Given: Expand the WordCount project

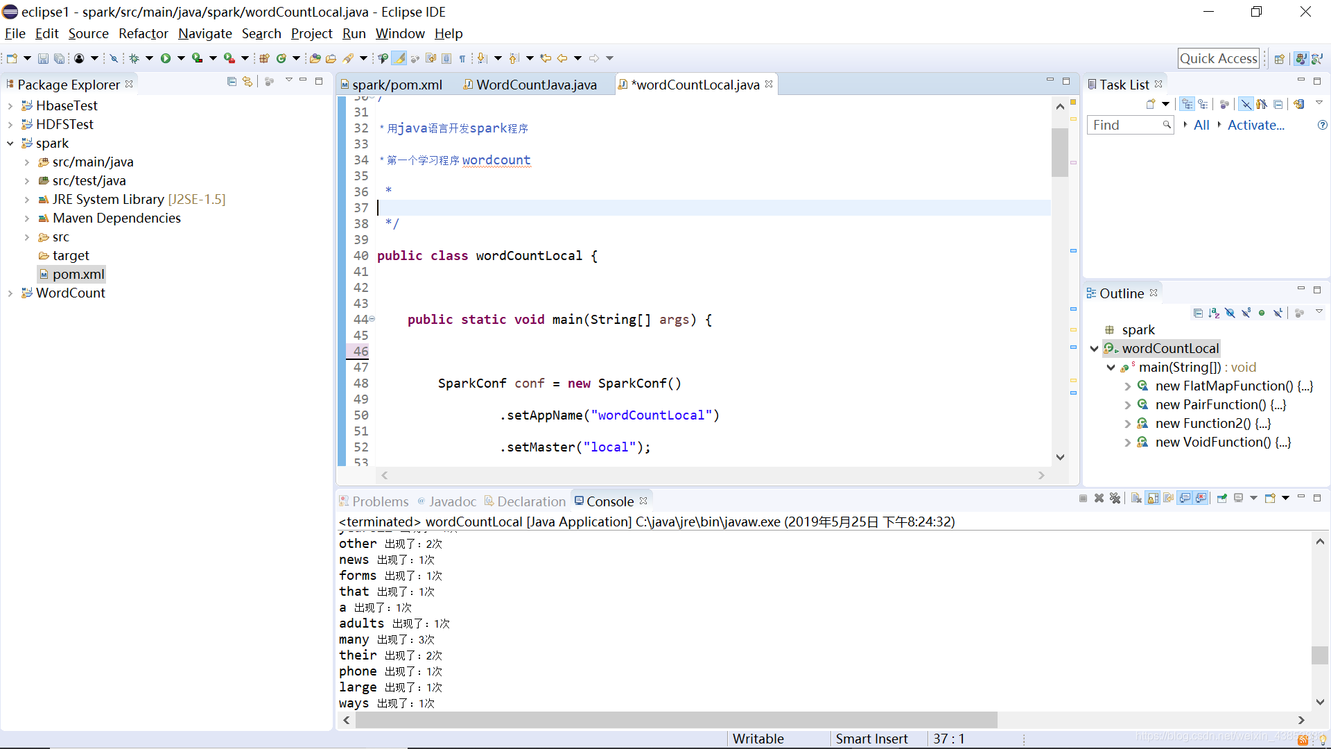Looking at the screenshot, I should pos(10,293).
